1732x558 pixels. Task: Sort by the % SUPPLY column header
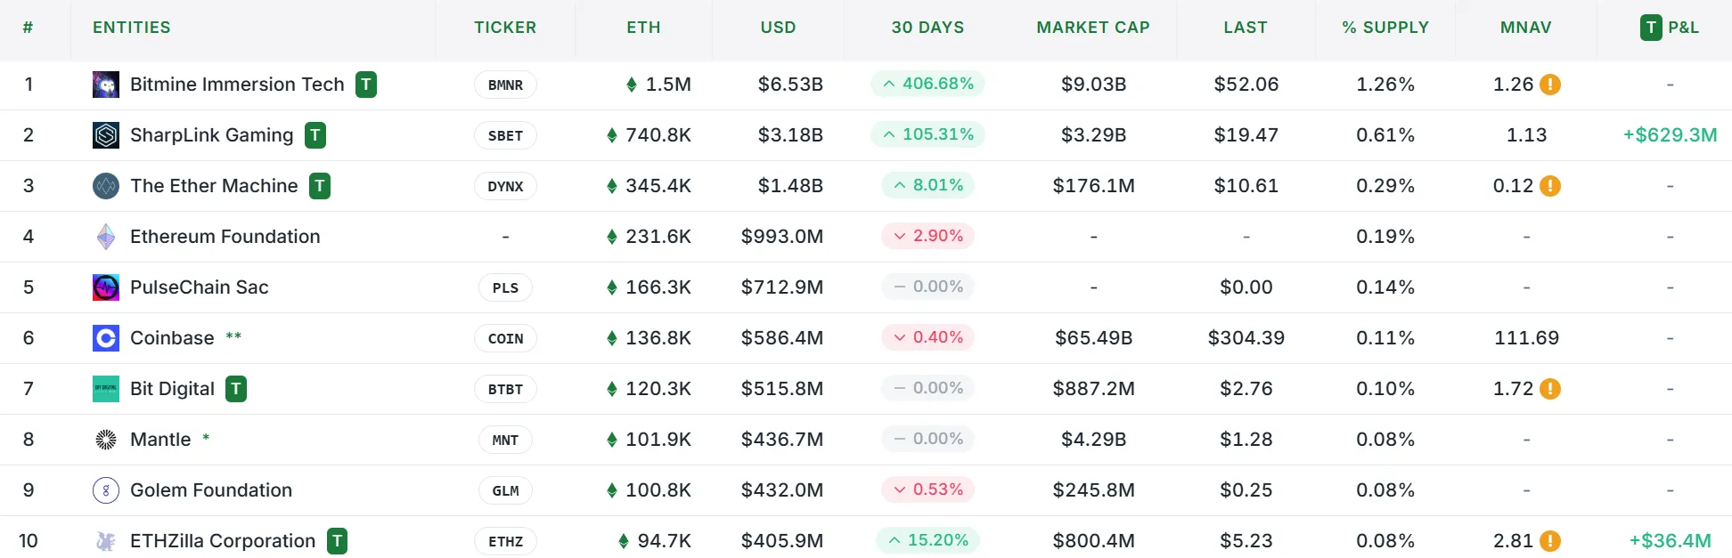(x=1385, y=28)
